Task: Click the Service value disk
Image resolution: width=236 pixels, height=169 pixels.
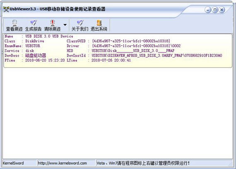Action: 30,51
